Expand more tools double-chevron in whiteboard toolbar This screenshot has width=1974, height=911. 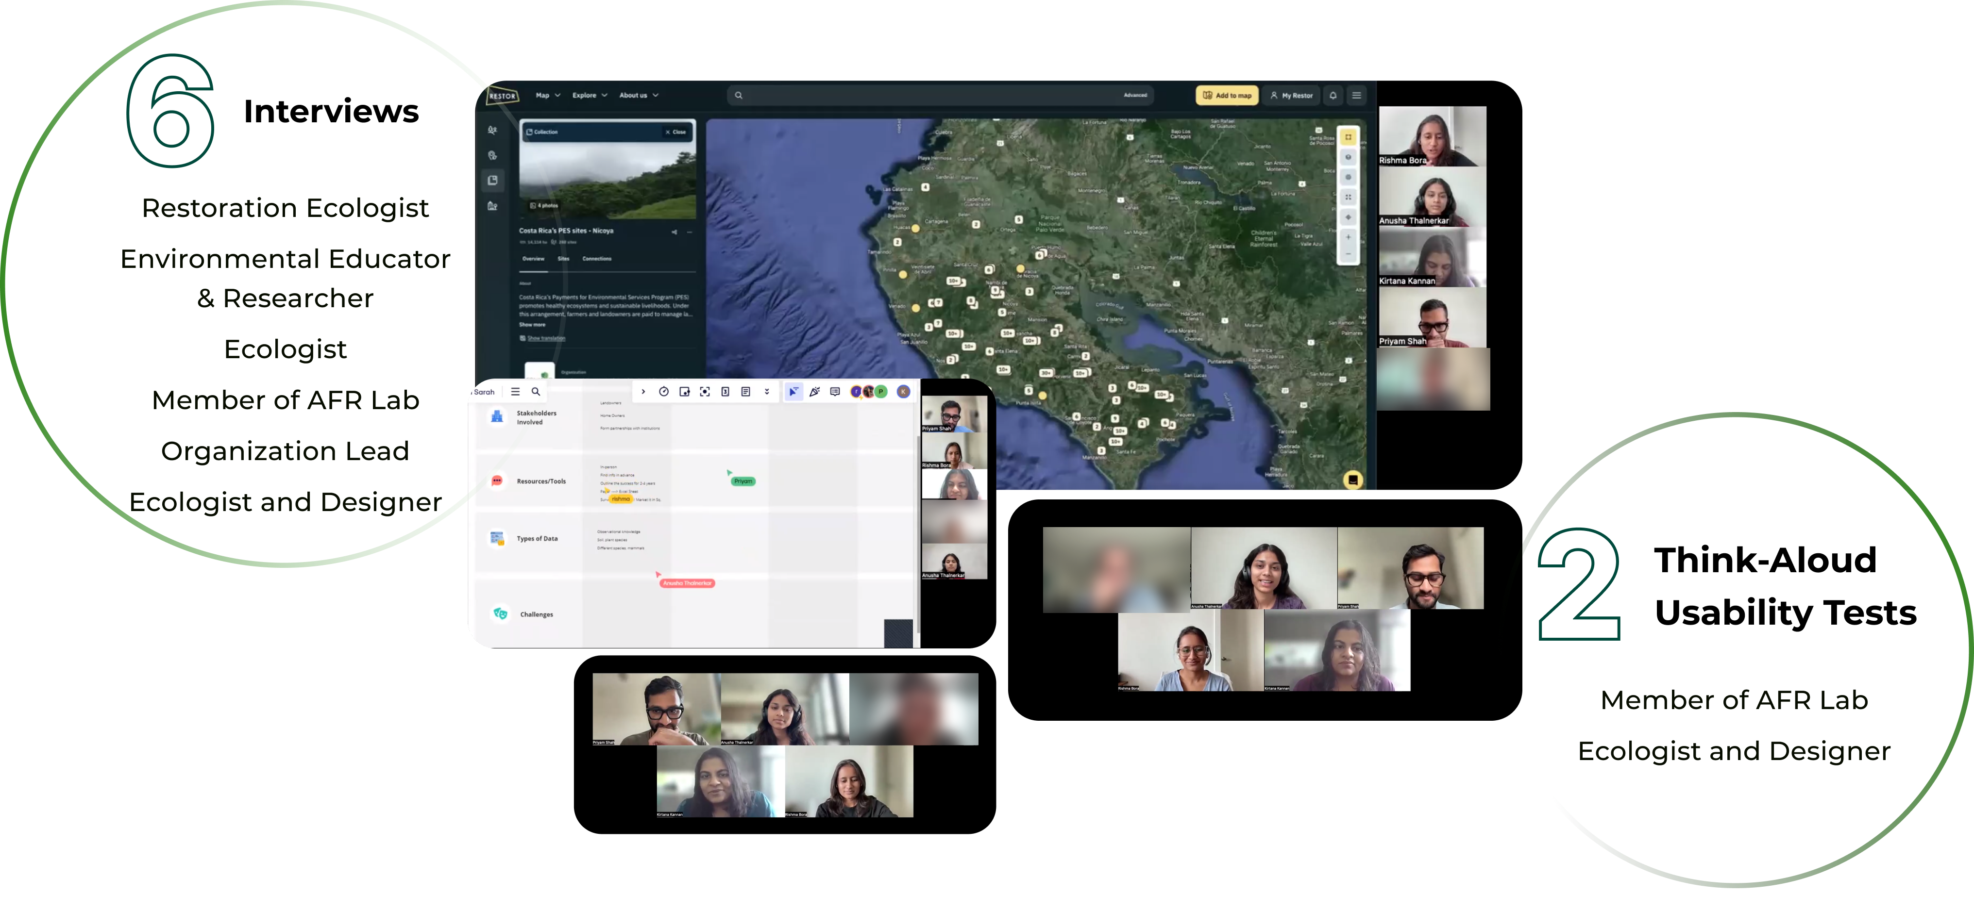click(766, 392)
